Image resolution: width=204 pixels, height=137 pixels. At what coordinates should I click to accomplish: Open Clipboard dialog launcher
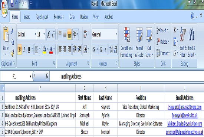click(14, 63)
